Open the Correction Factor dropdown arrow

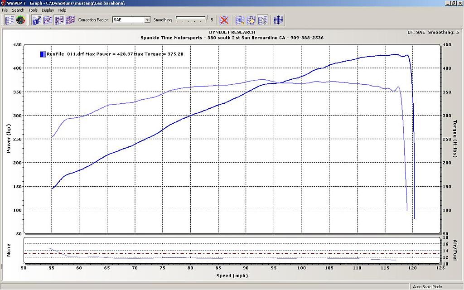pos(147,20)
